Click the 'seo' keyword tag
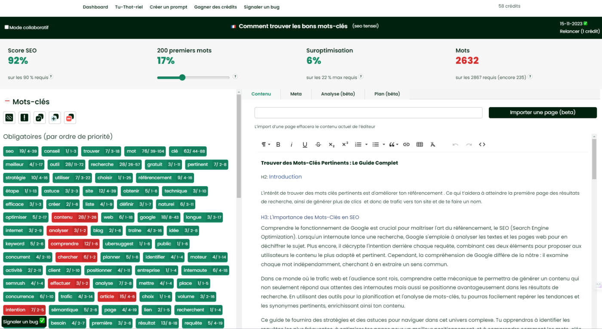The width and height of the screenshot is (602, 329). pos(21,151)
